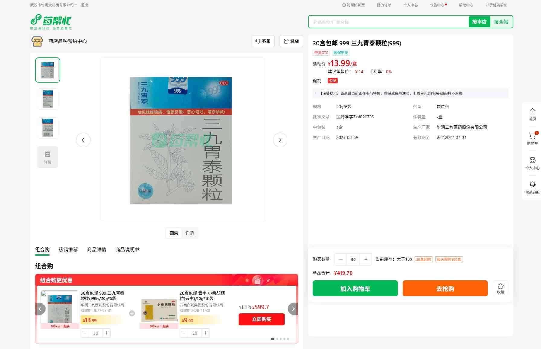
Task: Click the 药帮忙 logo
Action: [x=51, y=22]
